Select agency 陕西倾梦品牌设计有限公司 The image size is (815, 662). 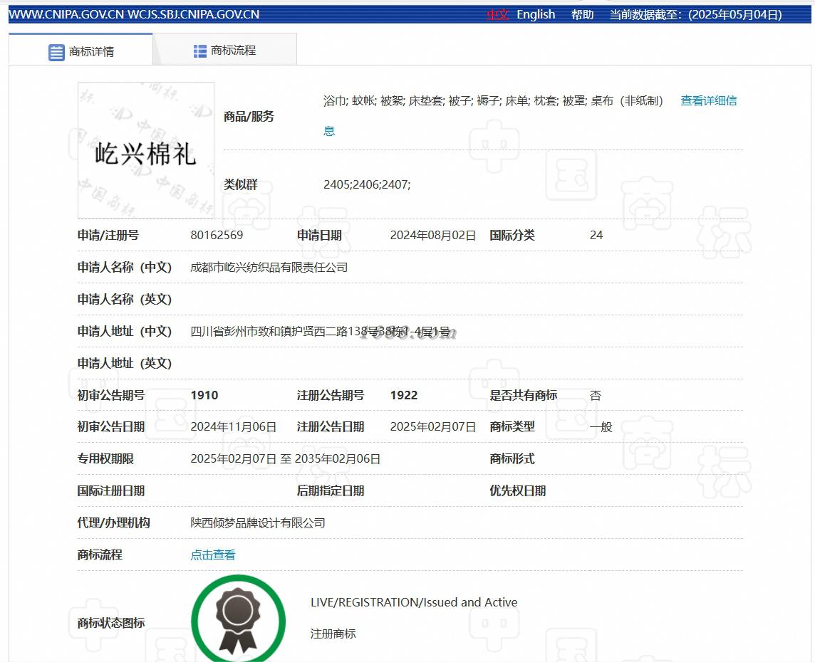258,523
